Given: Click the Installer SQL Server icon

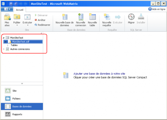Looking at the screenshot, I should tap(141, 17).
